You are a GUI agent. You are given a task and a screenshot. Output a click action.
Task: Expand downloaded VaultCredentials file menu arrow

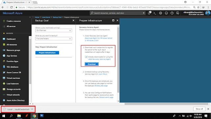(32, 109)
